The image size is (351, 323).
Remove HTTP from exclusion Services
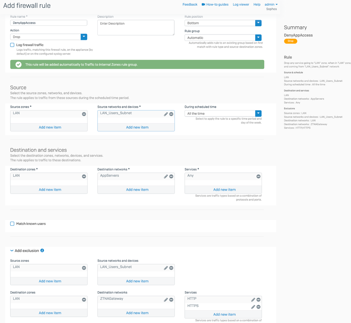(x=258, y=300)
